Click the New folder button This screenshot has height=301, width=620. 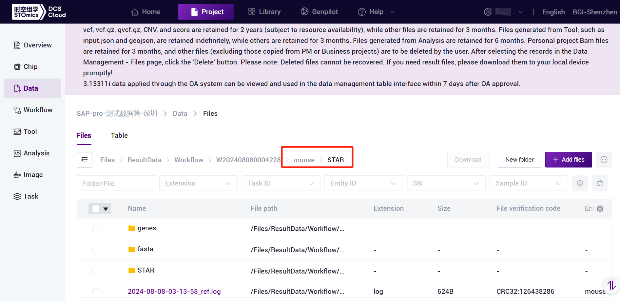point(519,160)
